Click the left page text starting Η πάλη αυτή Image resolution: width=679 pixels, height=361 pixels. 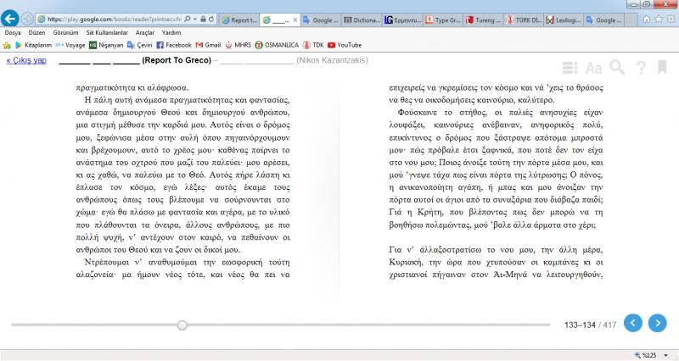(182, 175)
